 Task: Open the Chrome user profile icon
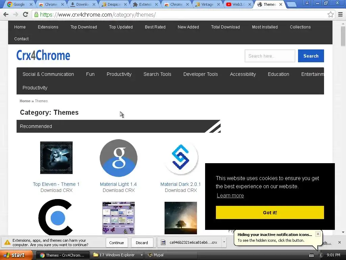click(307, 3)
